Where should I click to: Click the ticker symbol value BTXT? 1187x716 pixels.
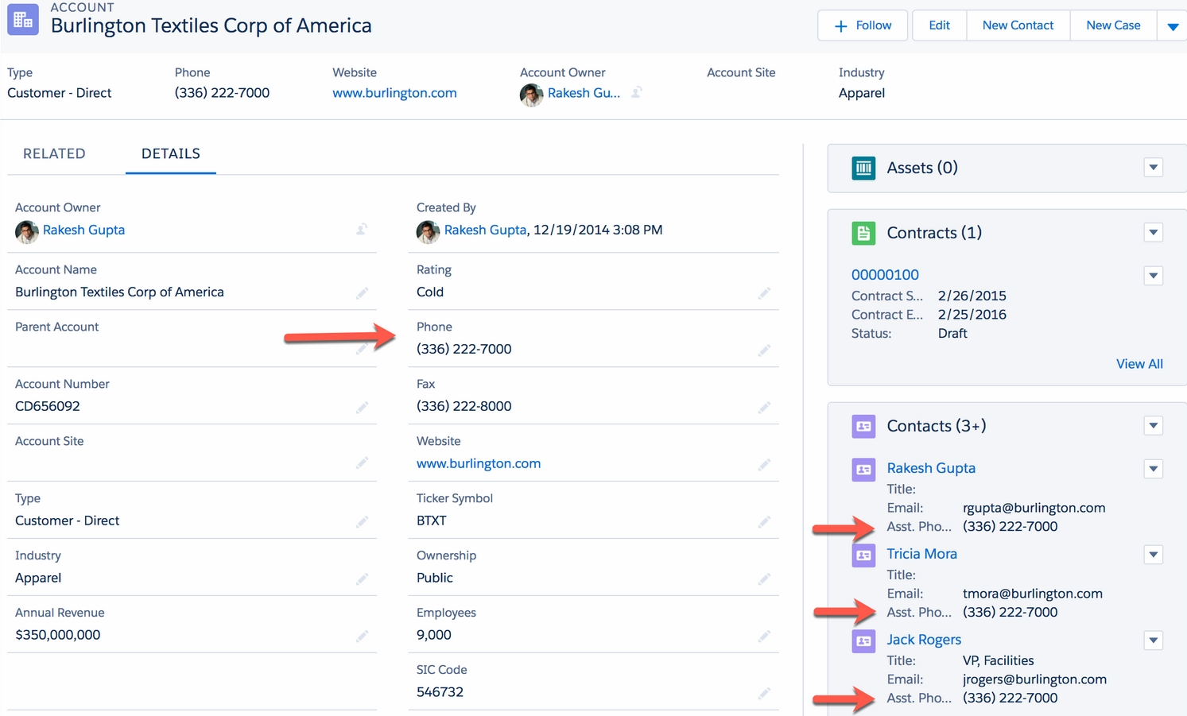click(432, 521)
